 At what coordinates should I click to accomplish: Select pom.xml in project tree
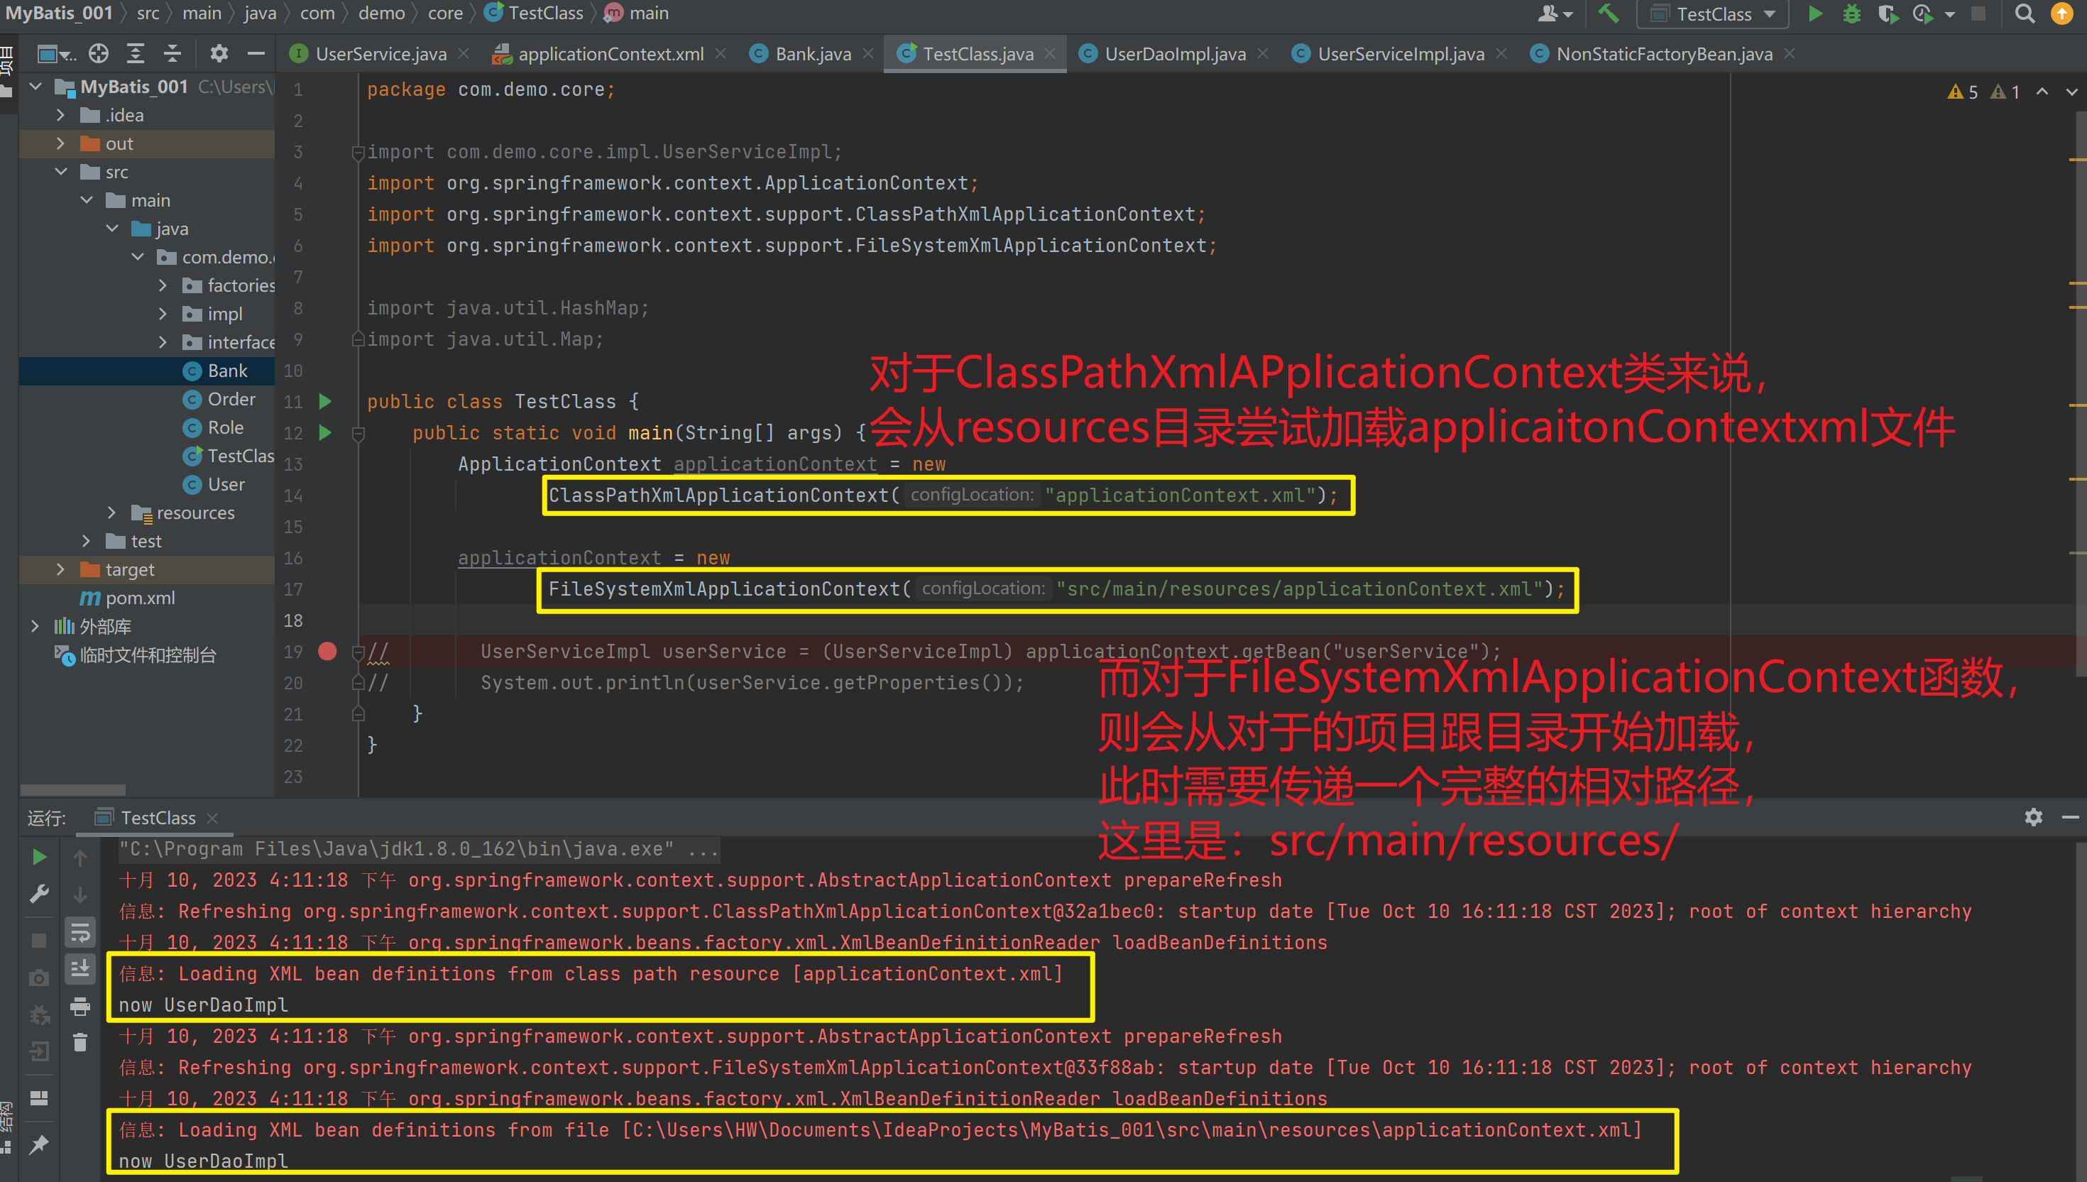pyautogui.click(x=140, y=598)
